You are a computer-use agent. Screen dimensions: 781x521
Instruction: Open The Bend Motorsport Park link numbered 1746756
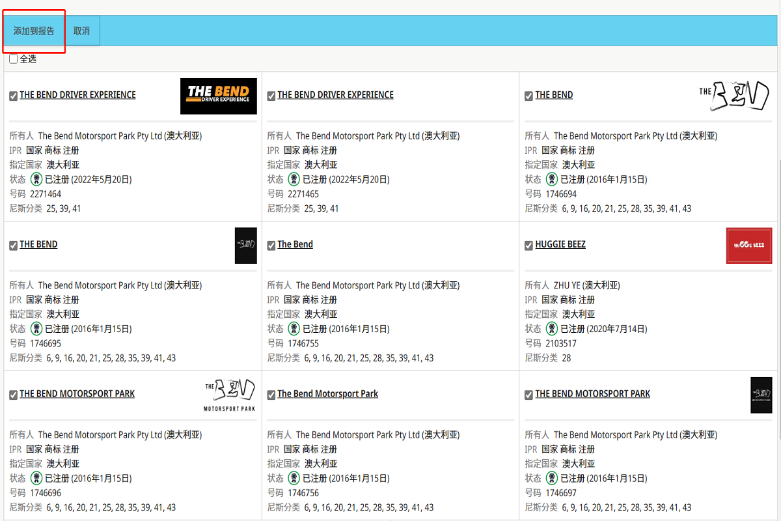[x=327, y=393]
